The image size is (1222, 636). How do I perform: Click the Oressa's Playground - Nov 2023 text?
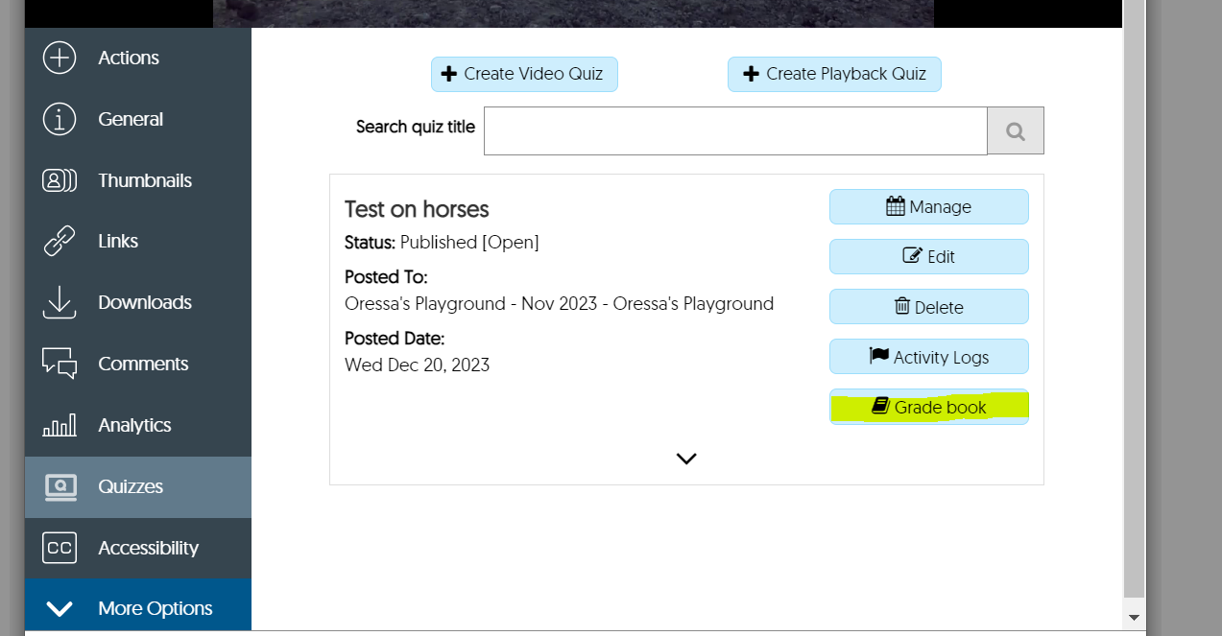tap(559, 304)
